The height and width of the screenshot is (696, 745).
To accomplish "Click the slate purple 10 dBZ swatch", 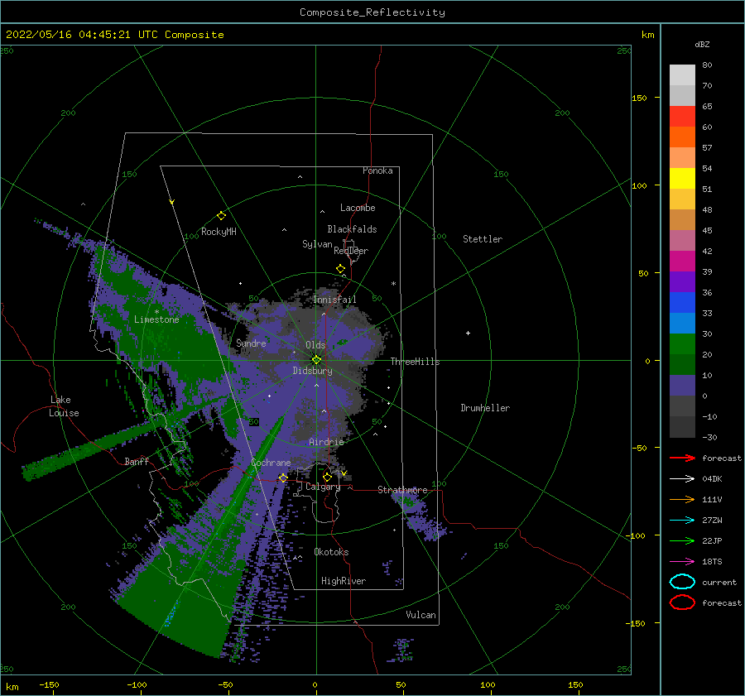I will [x=682, y=386].
